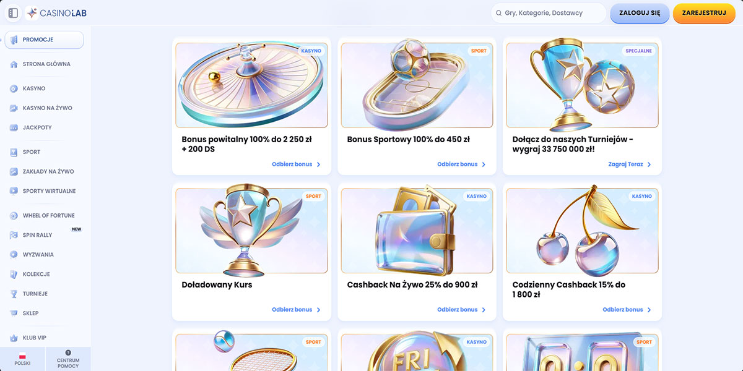Open the Promocje menu item
Screen dimensions: 743x371
44,40
